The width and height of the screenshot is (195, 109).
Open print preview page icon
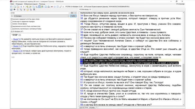46,7
